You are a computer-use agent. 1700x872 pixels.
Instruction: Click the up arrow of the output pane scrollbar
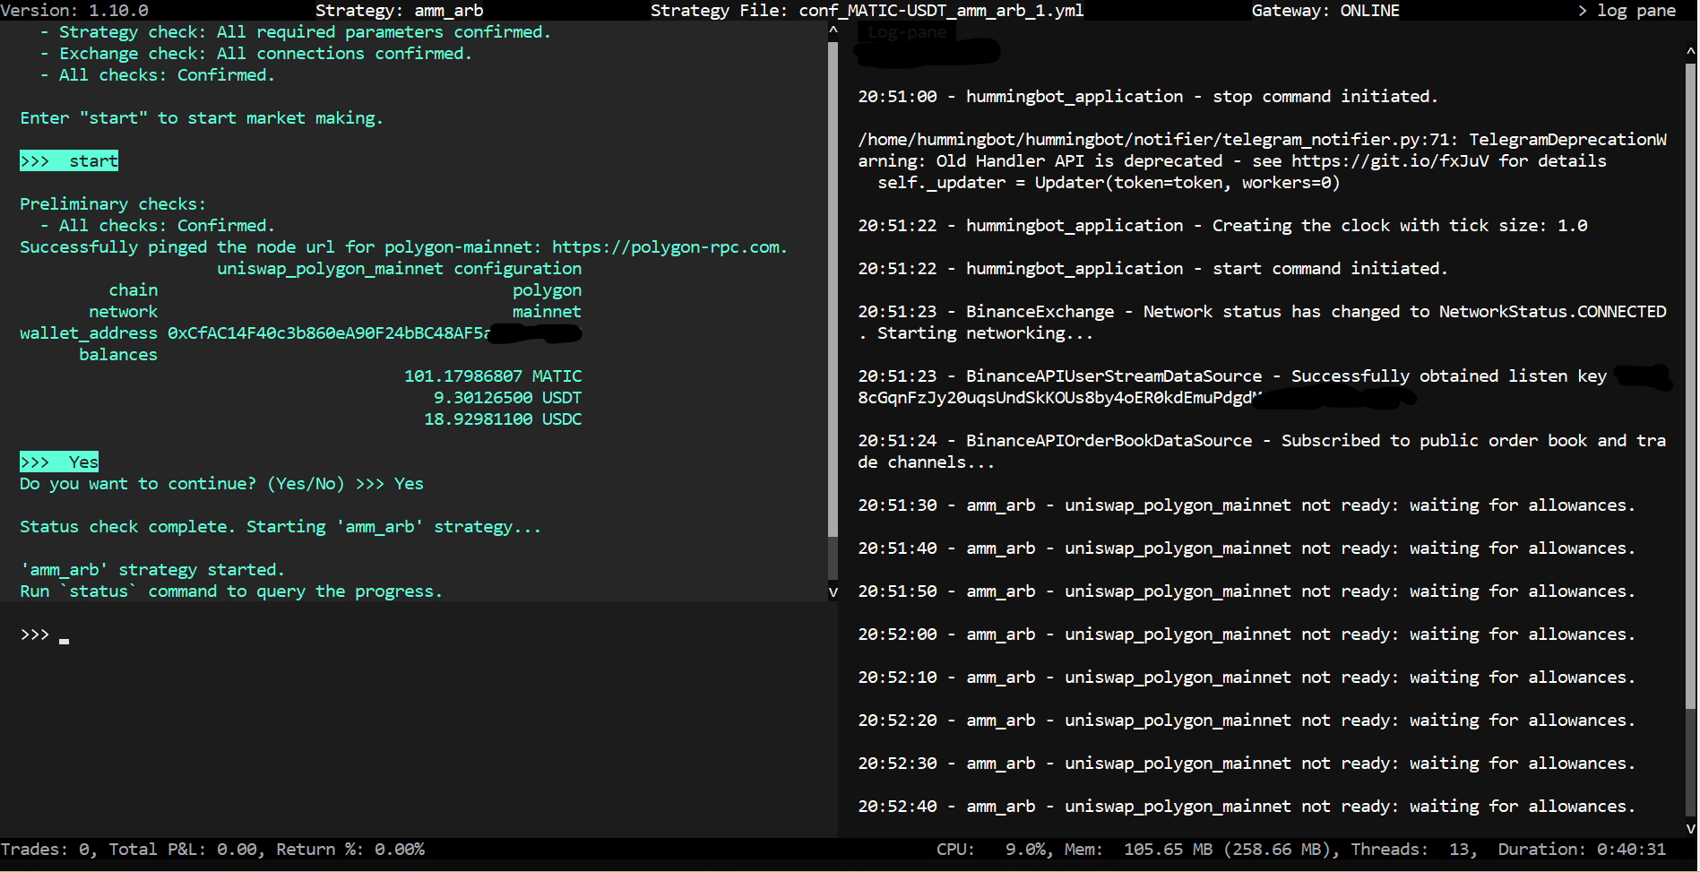pos(833,30)
